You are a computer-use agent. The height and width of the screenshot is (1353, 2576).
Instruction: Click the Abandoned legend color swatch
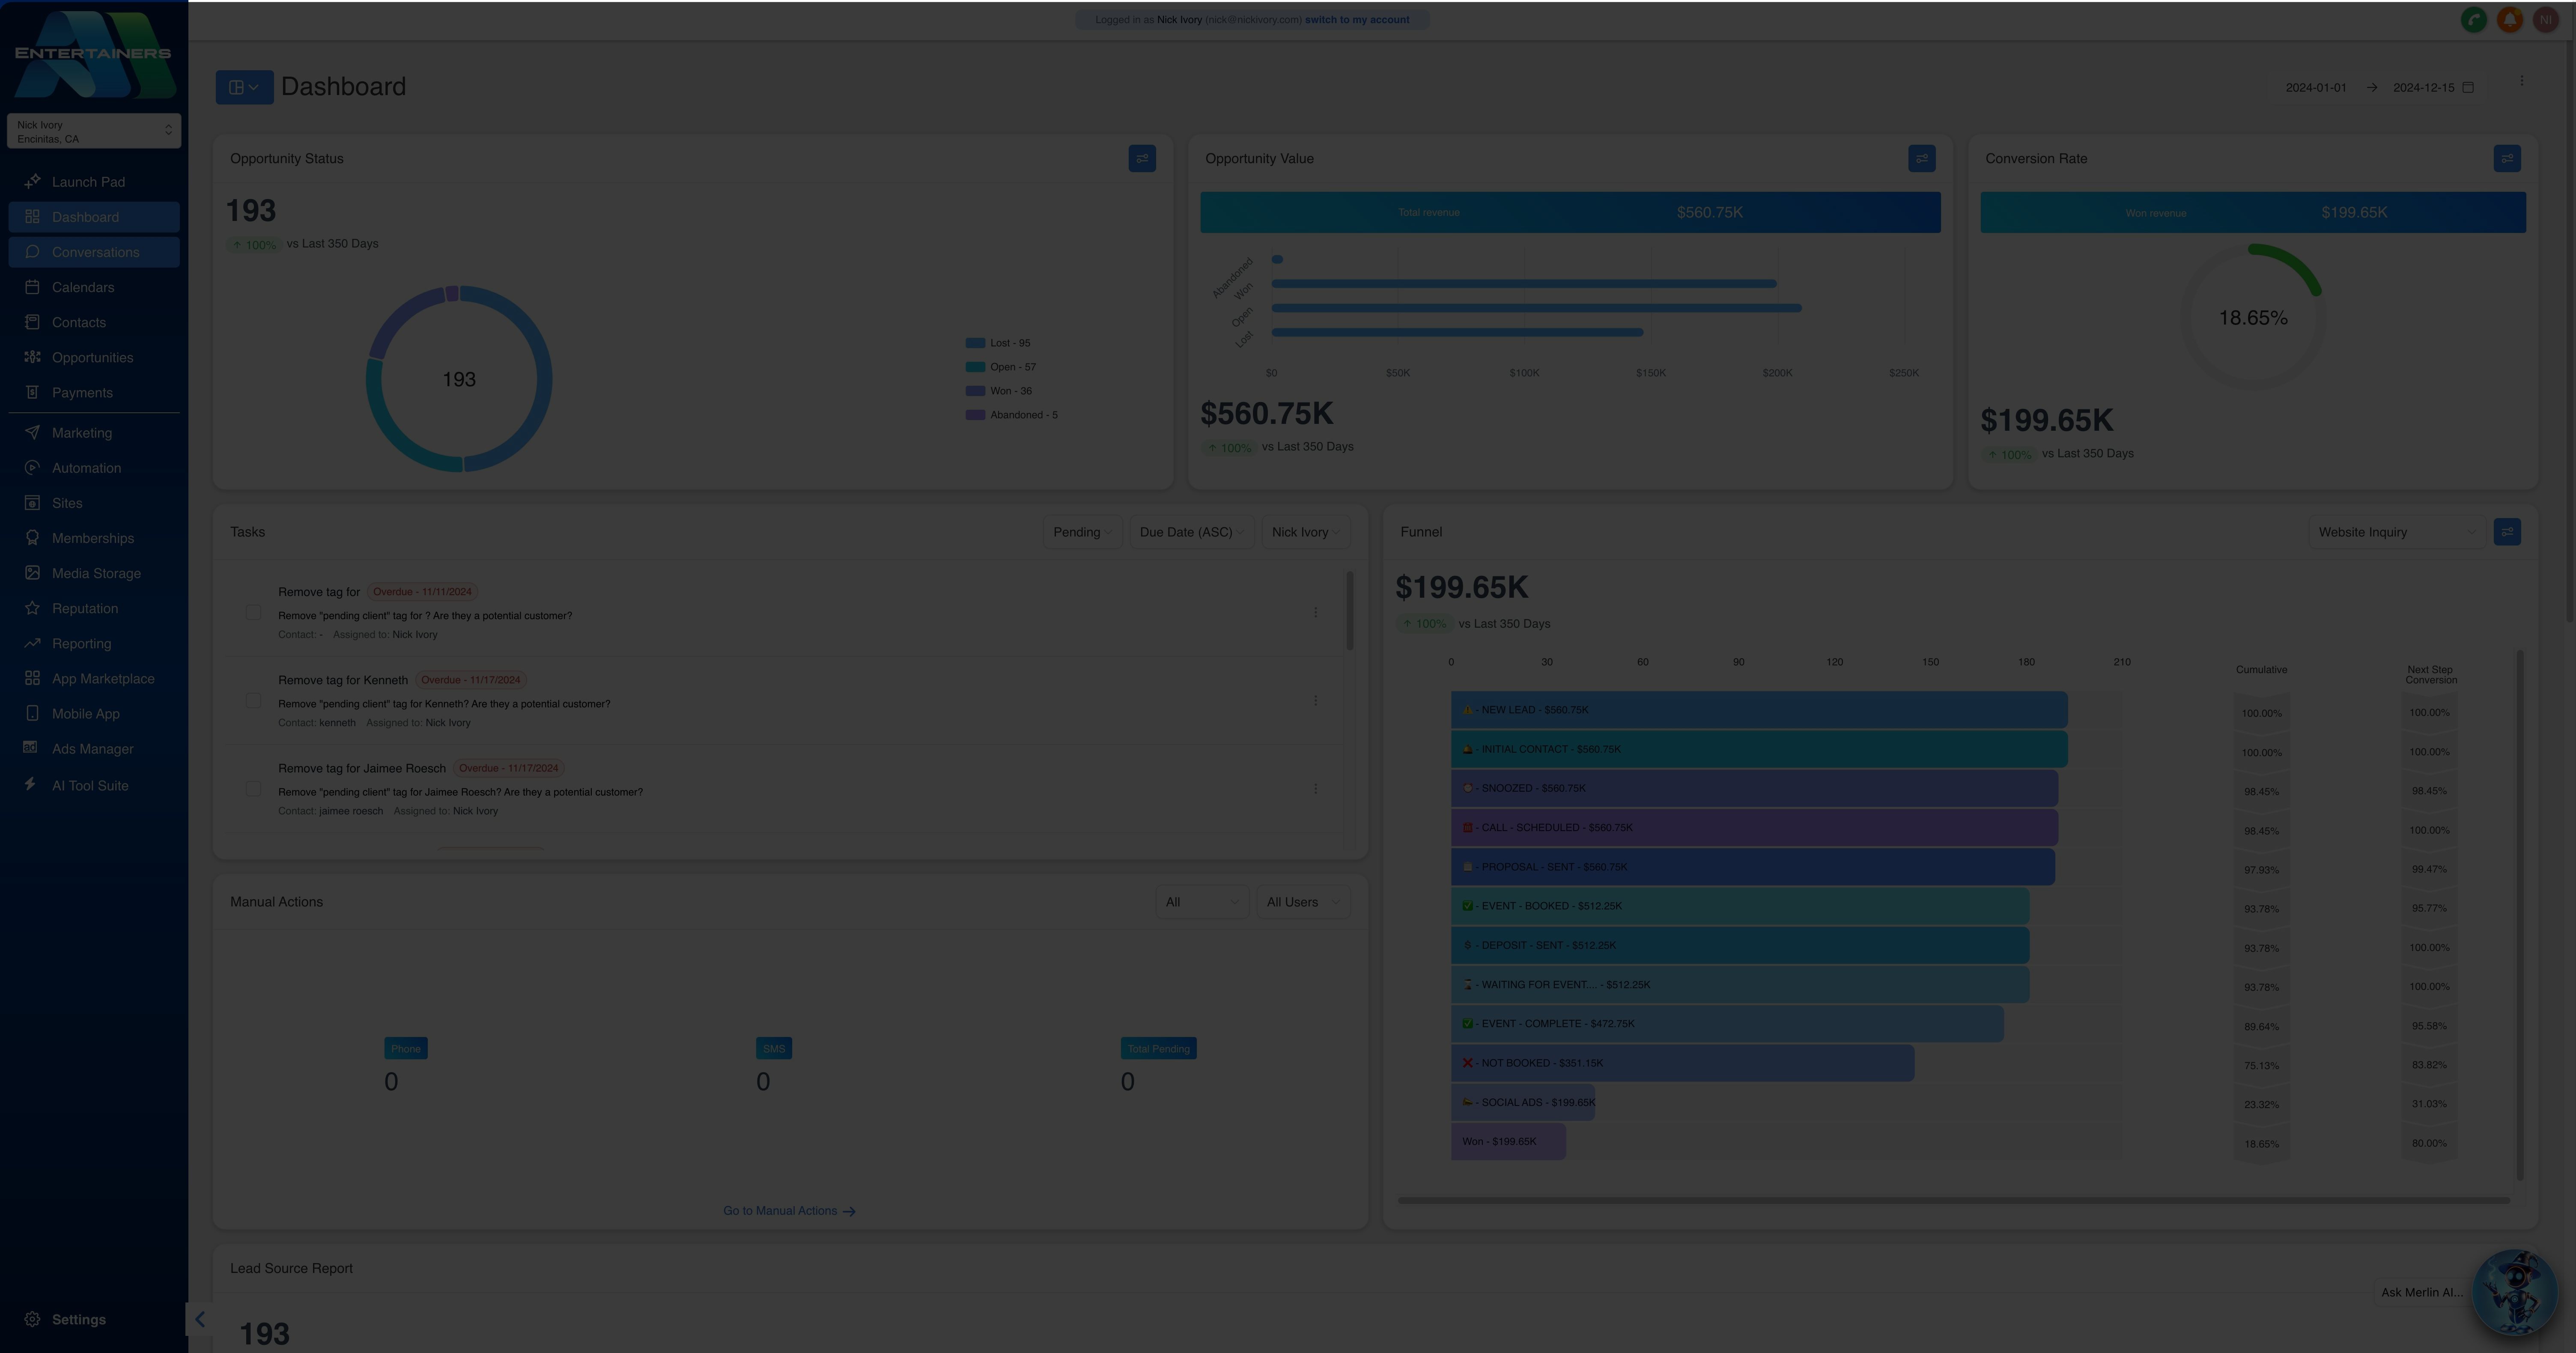[x=975, y=415]
